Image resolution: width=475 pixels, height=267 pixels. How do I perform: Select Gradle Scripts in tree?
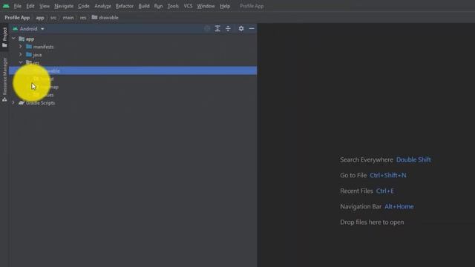40,103
